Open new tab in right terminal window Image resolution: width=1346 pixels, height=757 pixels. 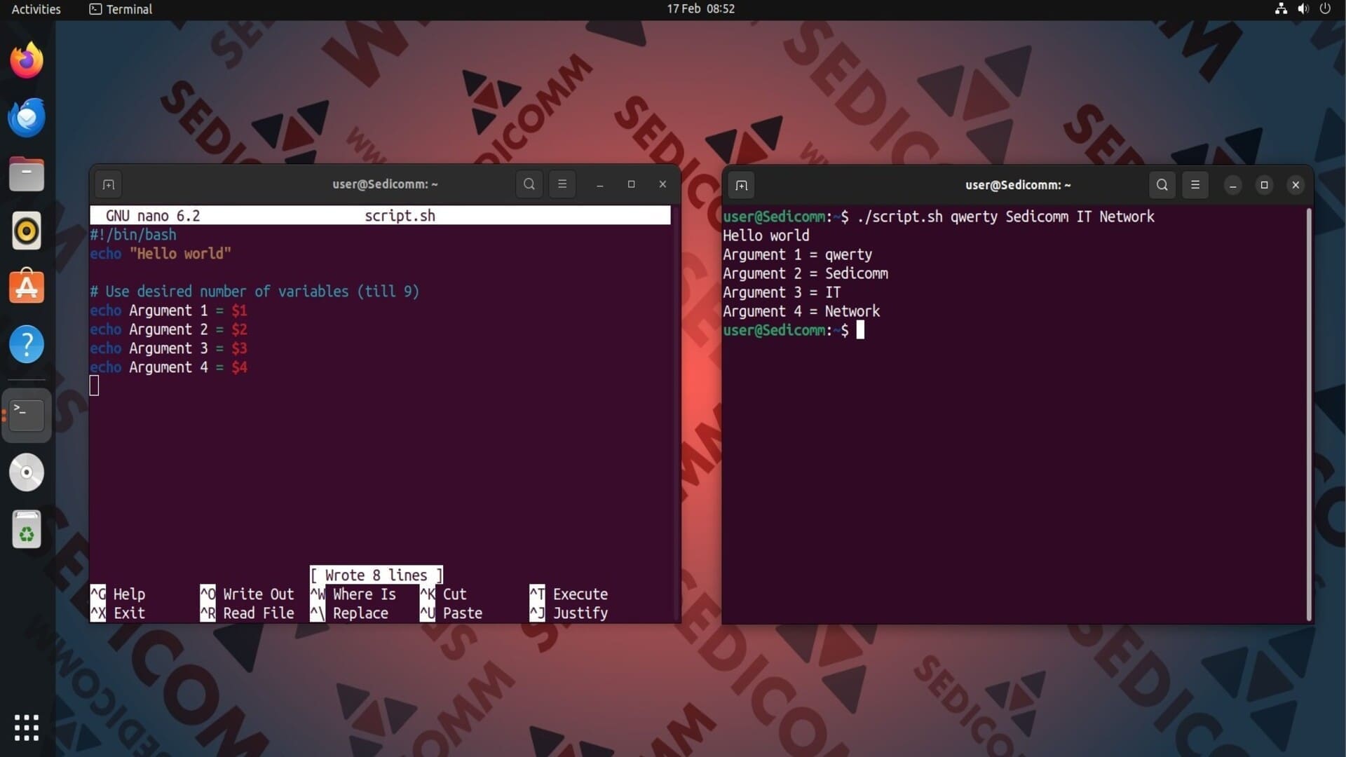(741, 185)
